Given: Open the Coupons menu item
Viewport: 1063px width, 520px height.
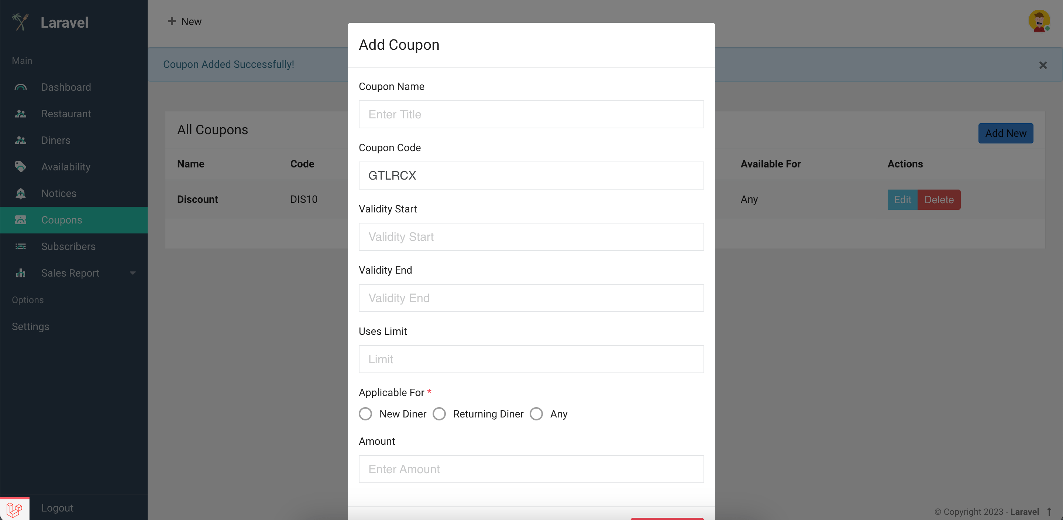Looking at the screenshot, I should click(74, 220).
